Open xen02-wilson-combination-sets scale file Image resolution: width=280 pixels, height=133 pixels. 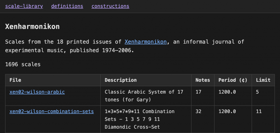click(x=52, y=112)
